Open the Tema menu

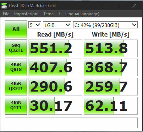pos(48,14)
